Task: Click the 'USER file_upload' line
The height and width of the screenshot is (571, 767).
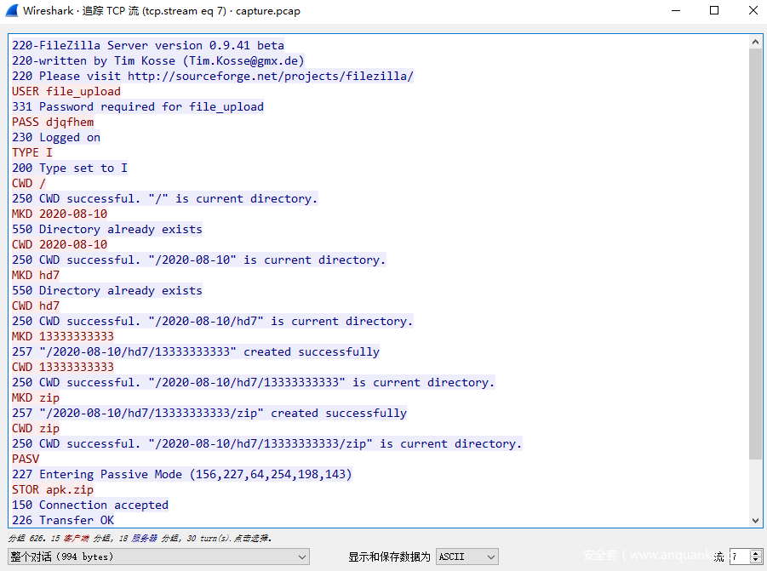Action: tap(66, 91)
